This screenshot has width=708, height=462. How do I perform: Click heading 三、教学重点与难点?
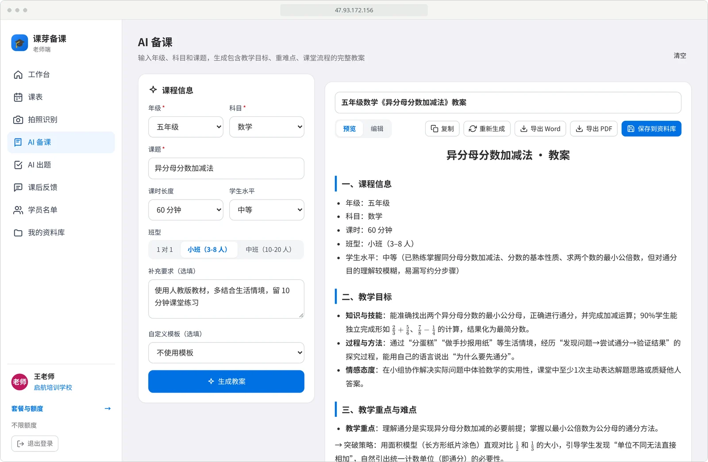pos(379,410)
